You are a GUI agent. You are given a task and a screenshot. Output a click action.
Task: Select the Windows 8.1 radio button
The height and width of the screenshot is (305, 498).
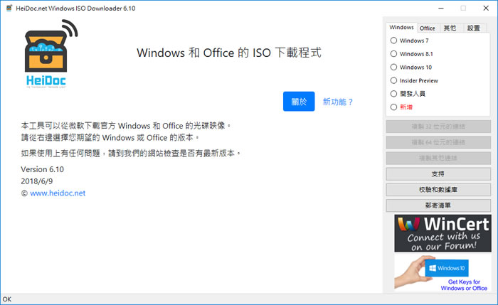tap(393, 53)
